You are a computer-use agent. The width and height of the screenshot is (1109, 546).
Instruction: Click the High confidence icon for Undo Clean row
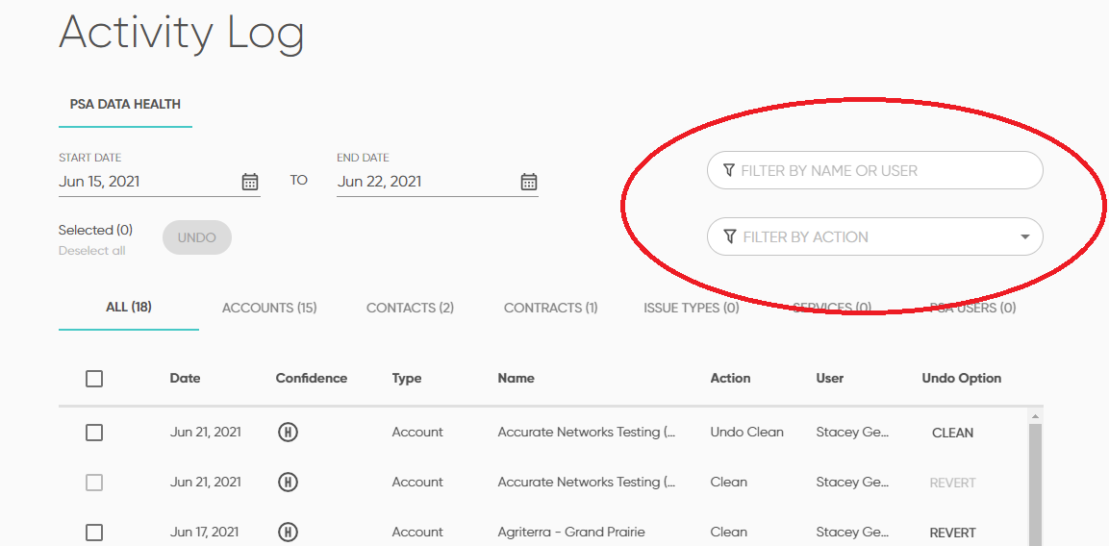287,433
